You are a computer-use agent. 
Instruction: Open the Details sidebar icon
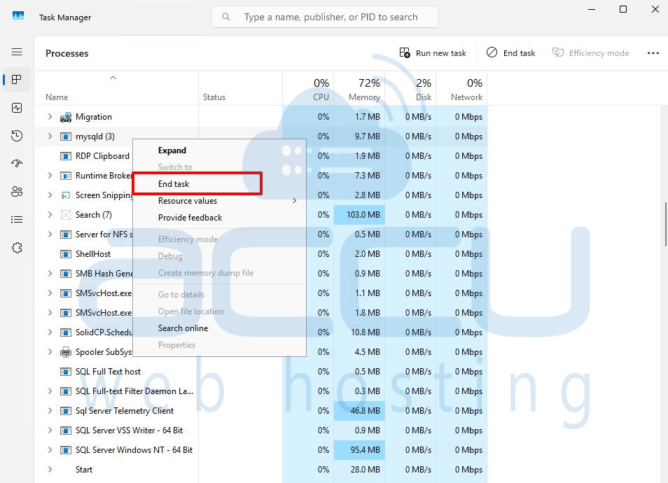(17, 220)
